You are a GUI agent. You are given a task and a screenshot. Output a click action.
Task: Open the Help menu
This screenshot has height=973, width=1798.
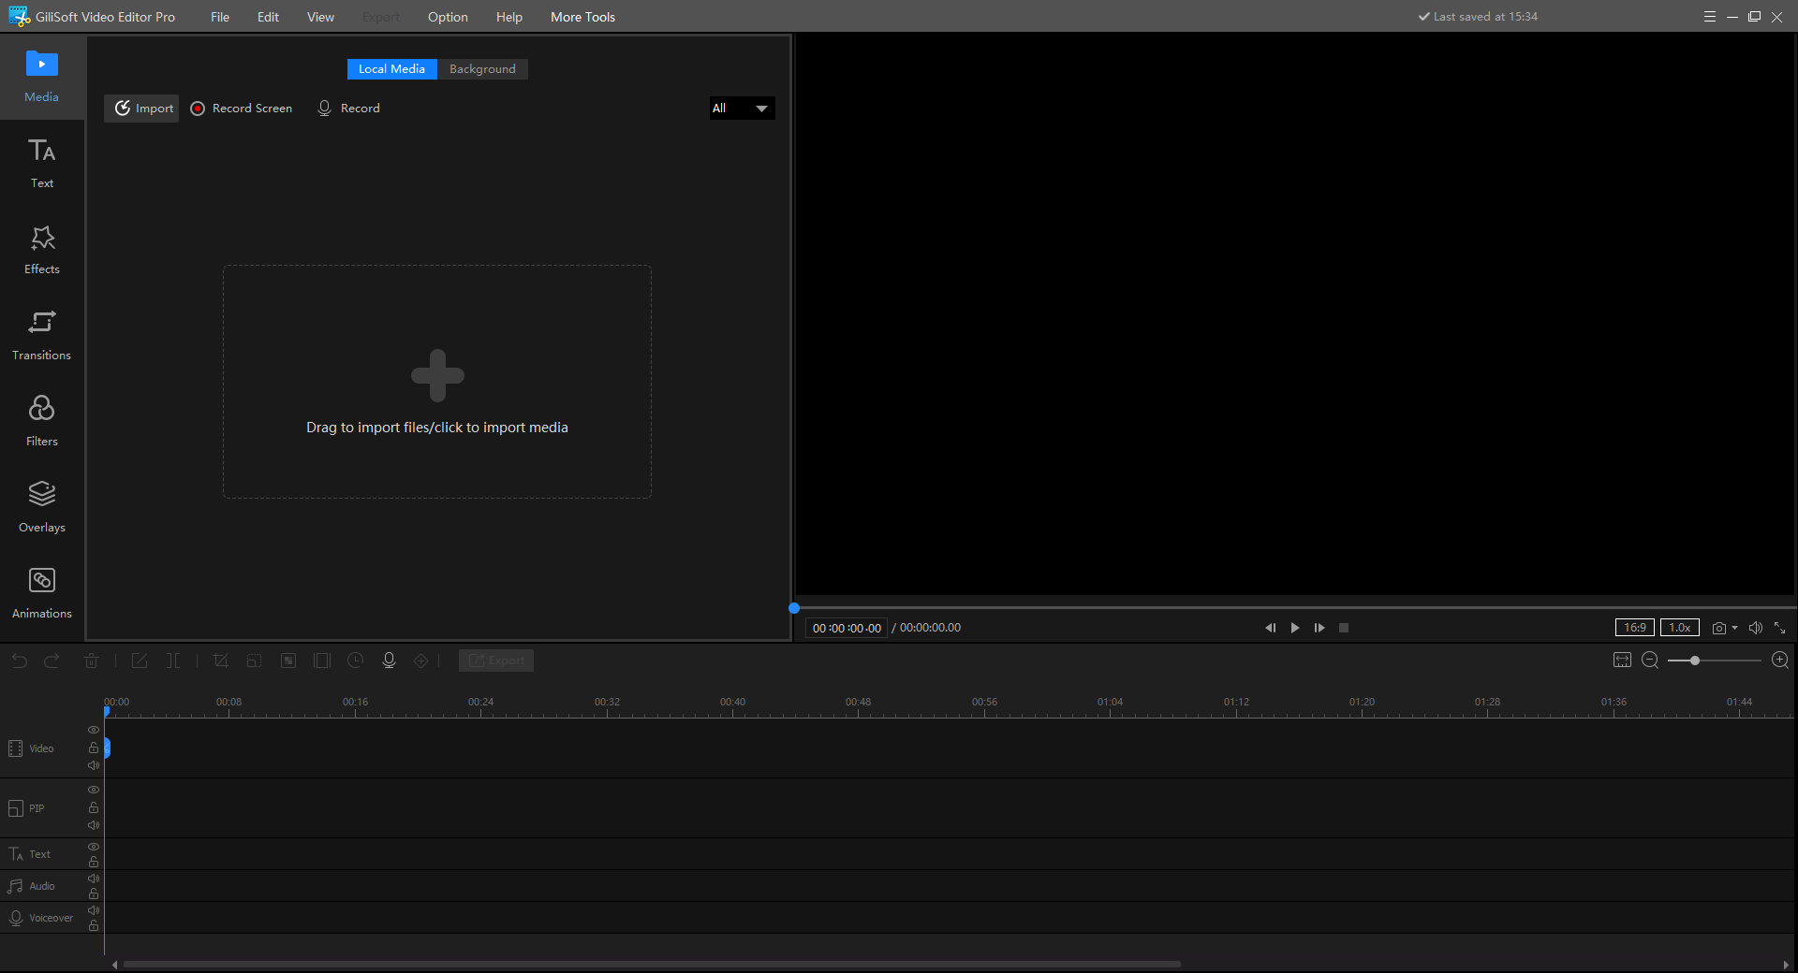click(509, 17)
